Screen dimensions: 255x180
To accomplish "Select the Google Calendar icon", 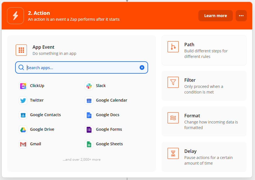I will point(89,100).
